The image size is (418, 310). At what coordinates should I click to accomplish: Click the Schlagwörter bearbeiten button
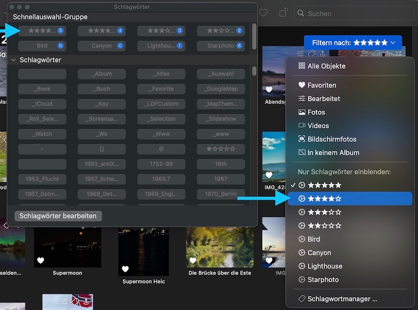[58, 216]
